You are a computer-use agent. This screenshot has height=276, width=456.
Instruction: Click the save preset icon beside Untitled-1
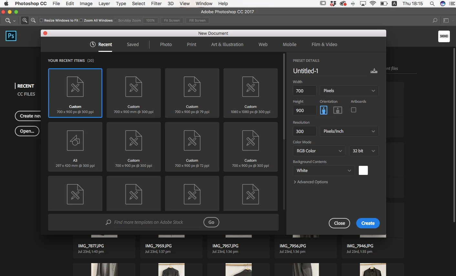[374, 71]
